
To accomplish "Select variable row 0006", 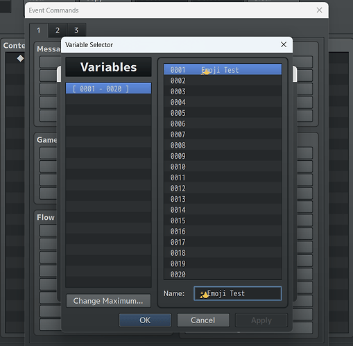I will [223, 123].
